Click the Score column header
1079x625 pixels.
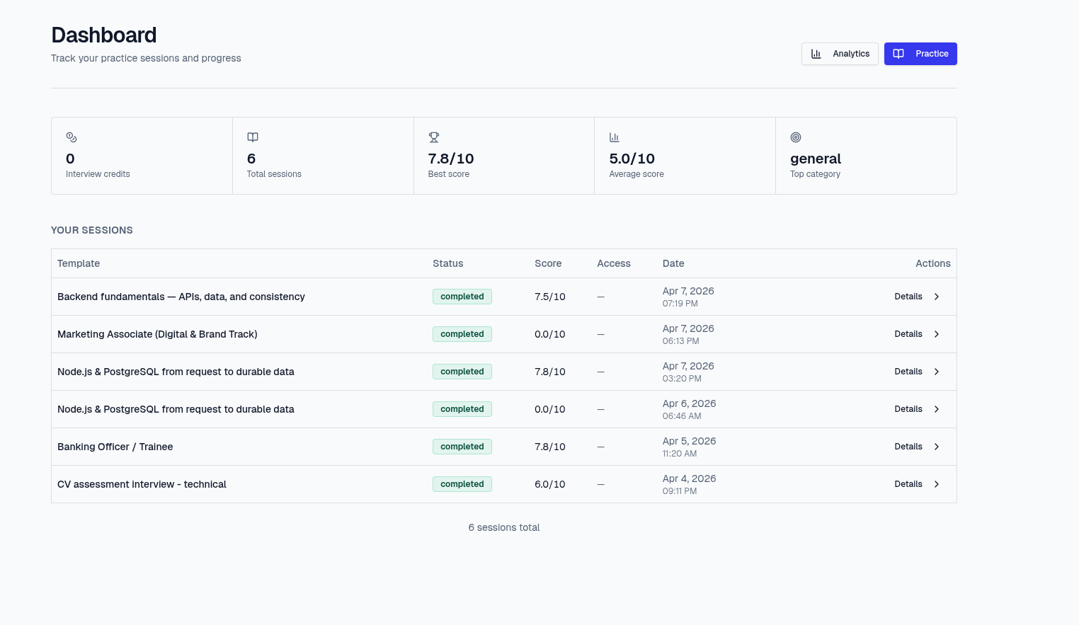[x=548, y=263]
